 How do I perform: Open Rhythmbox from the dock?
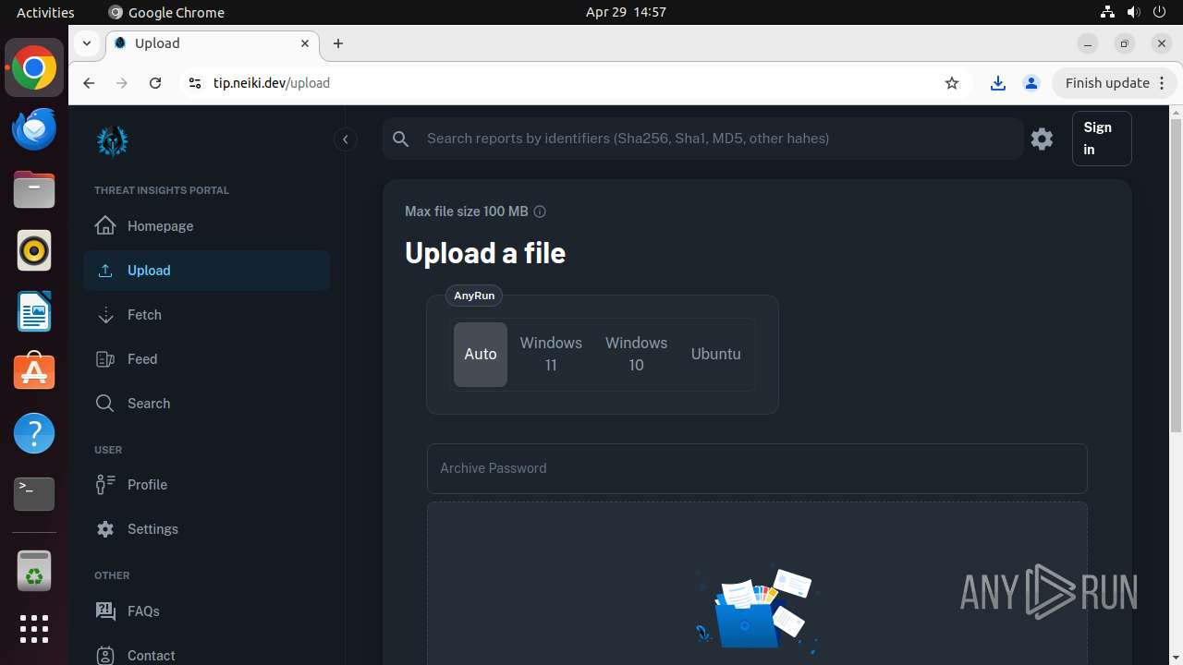coord(34,250)
